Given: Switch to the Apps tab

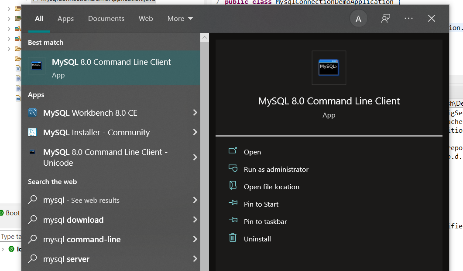Looking at the screenshot, I should pos(65,19).
